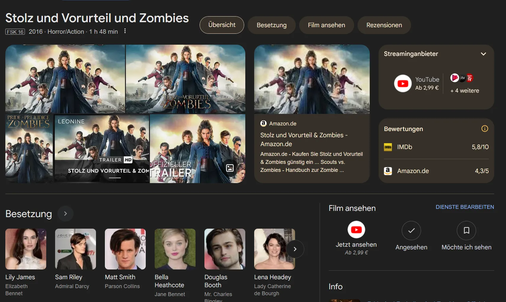Open Matt Smith's cast photo
This screenshot has width=506, height=302.
(125, 249)
